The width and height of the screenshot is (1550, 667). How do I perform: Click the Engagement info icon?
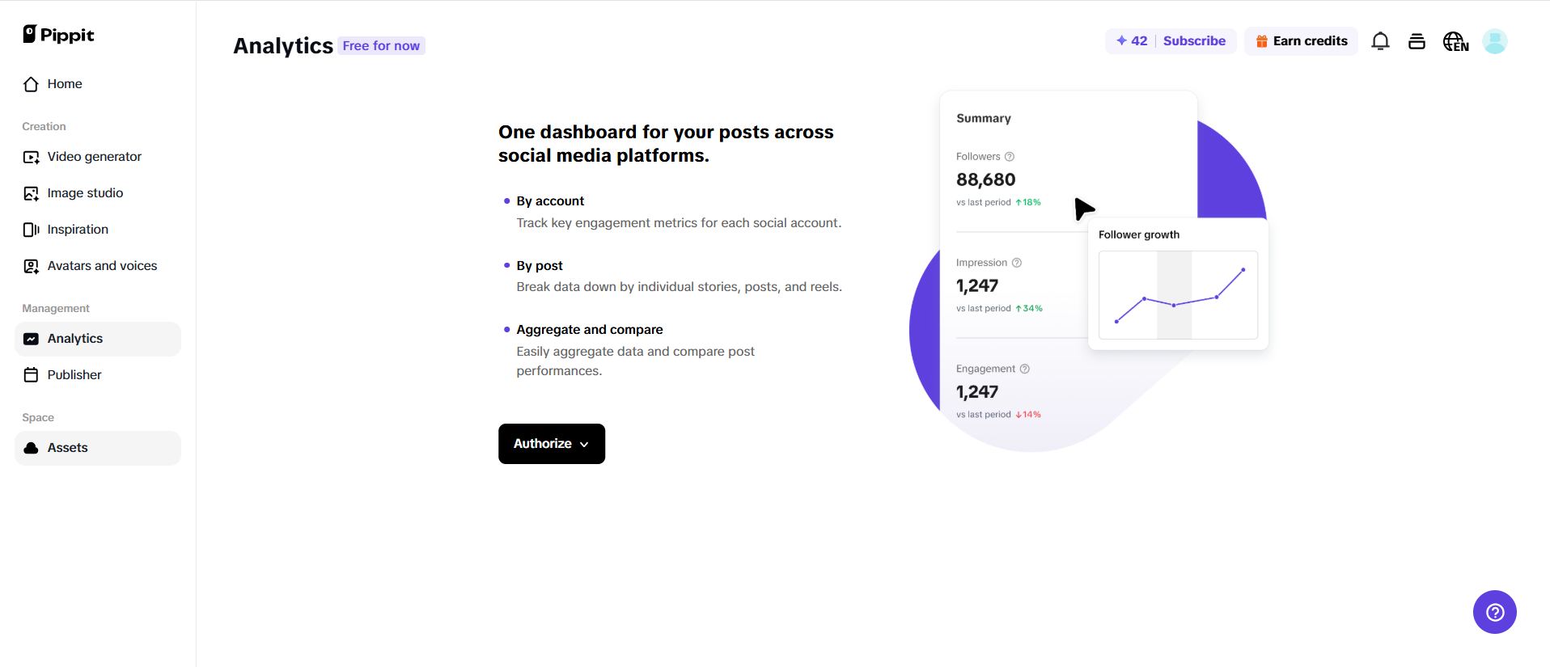click(1025, 369)
